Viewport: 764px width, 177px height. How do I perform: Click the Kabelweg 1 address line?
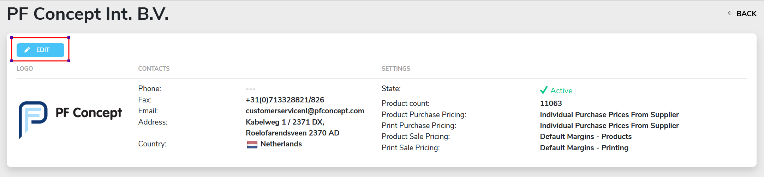[x=285, y=122]
